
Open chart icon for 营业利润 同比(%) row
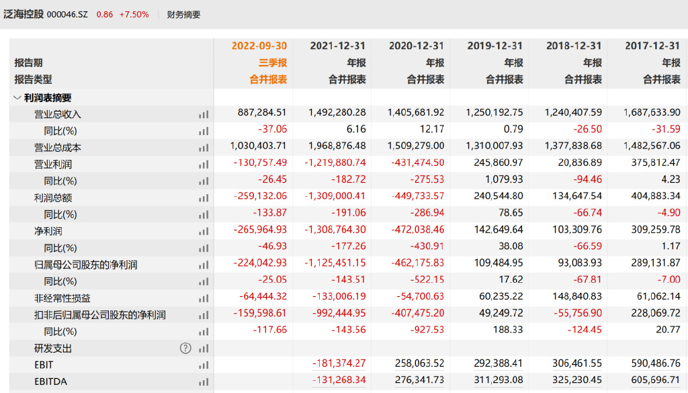204,181
